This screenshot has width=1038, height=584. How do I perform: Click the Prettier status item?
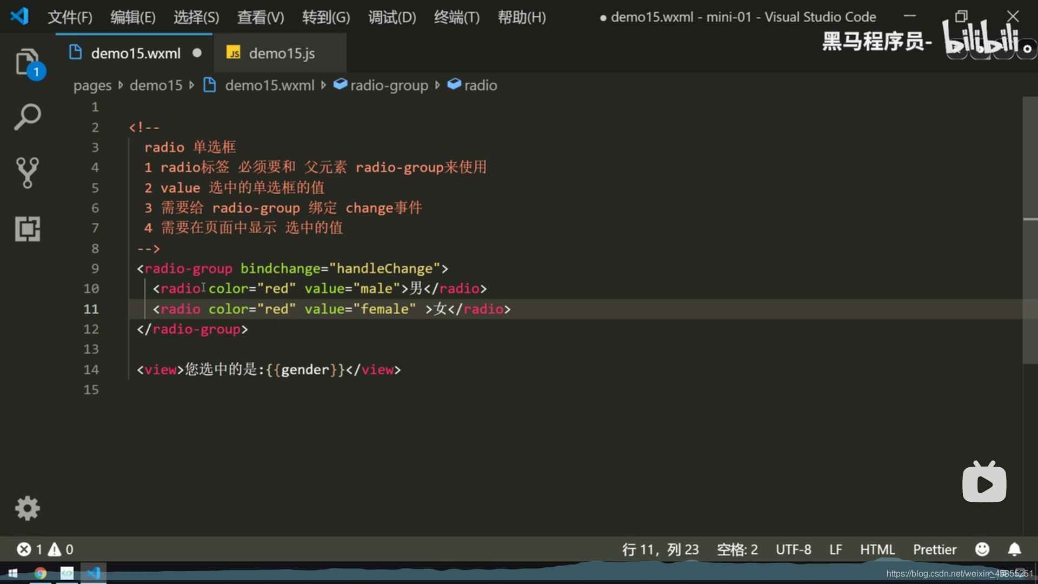(x=935, y=549)
